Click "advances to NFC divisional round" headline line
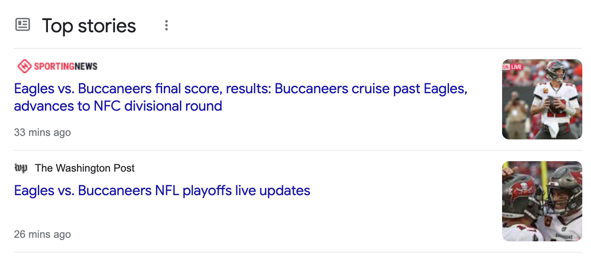This screenshot has width=591, height=257. pos(118,106)
